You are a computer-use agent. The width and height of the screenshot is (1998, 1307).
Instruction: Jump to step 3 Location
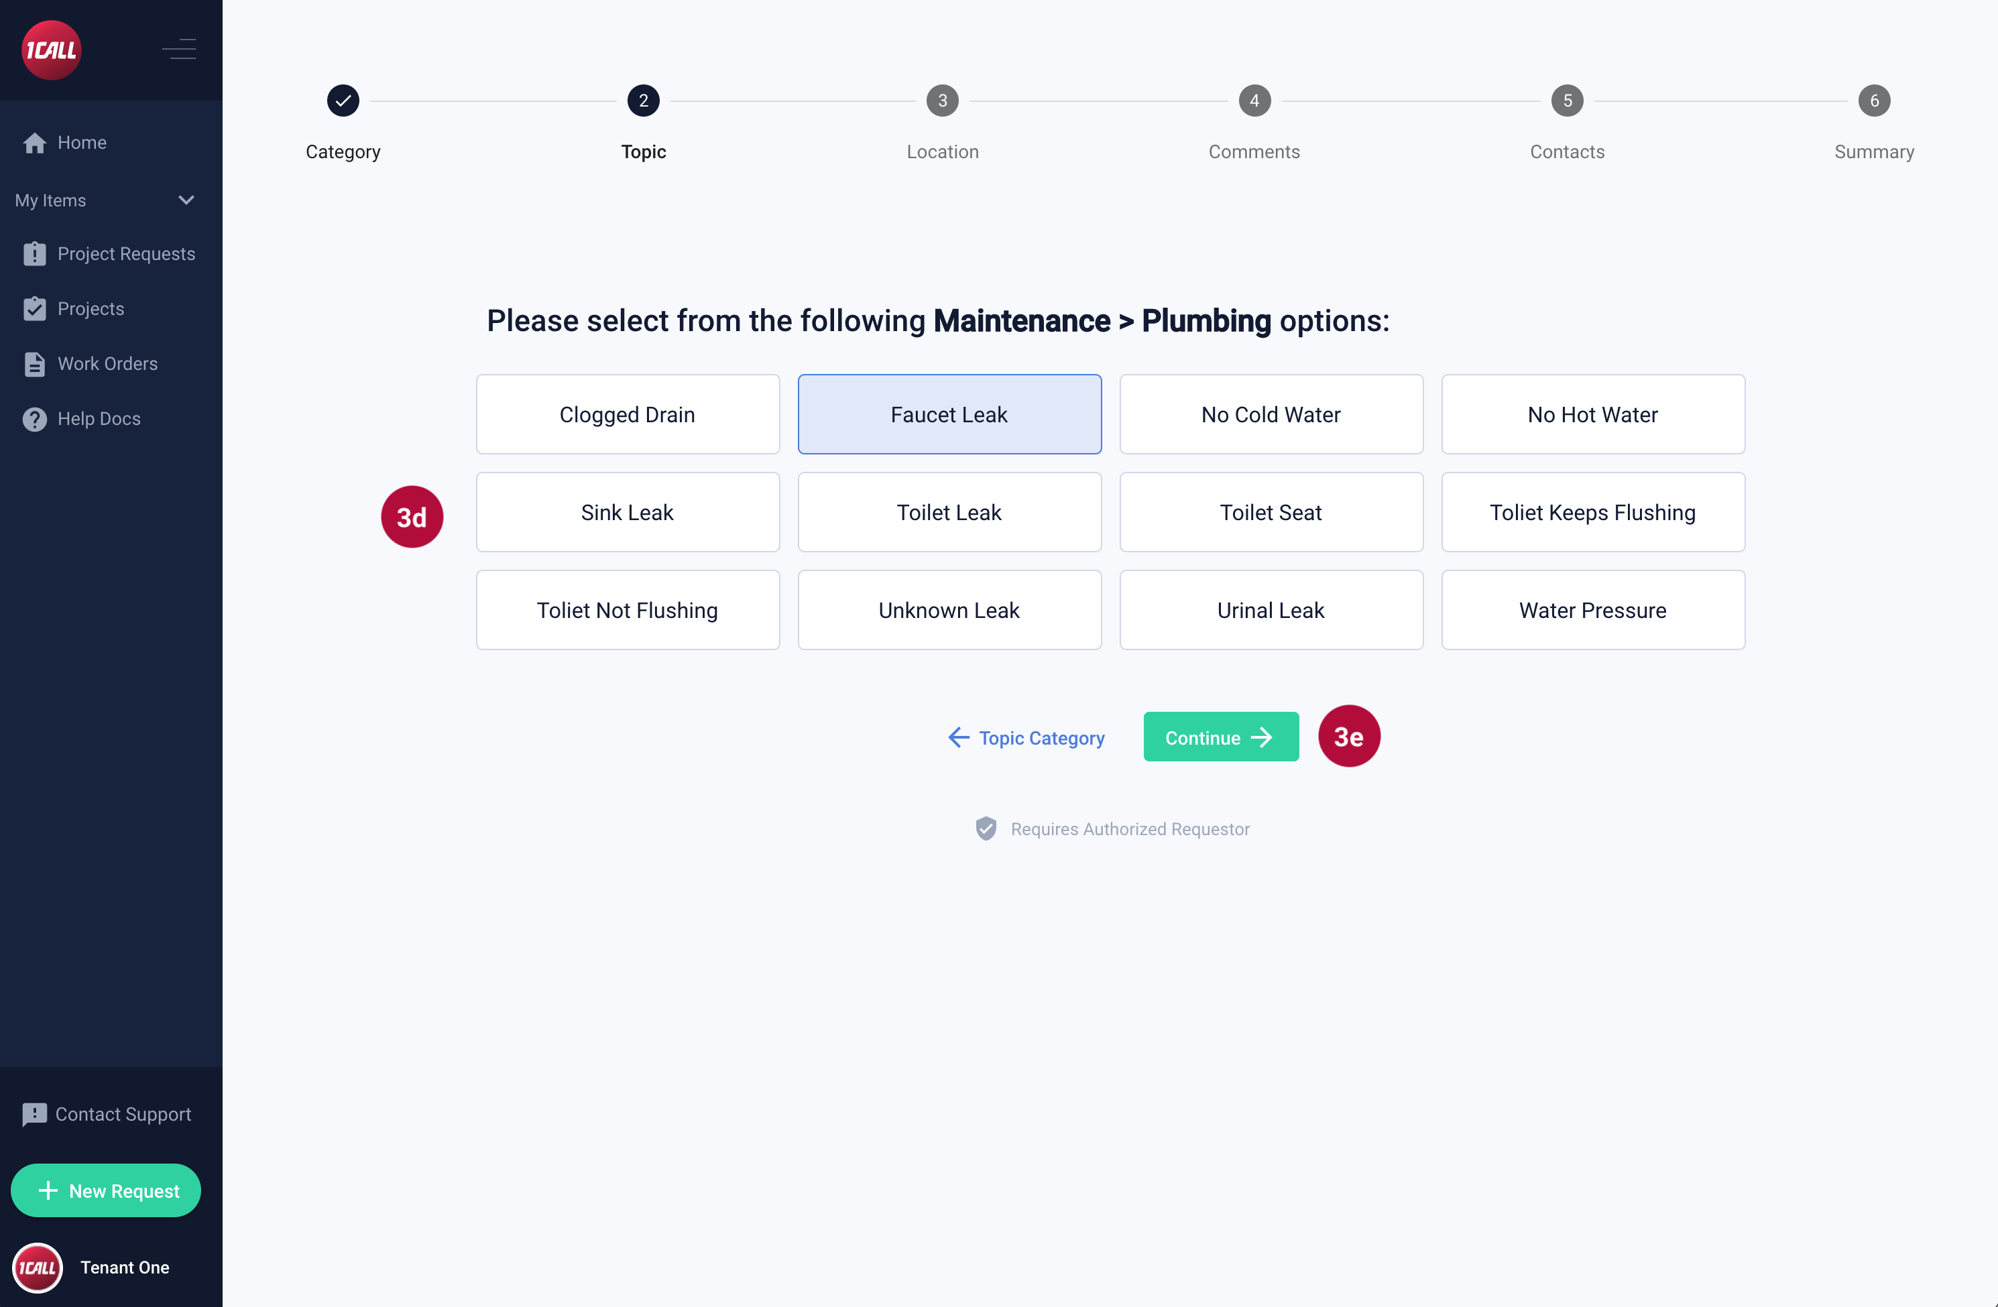click(x=942, y=101)
